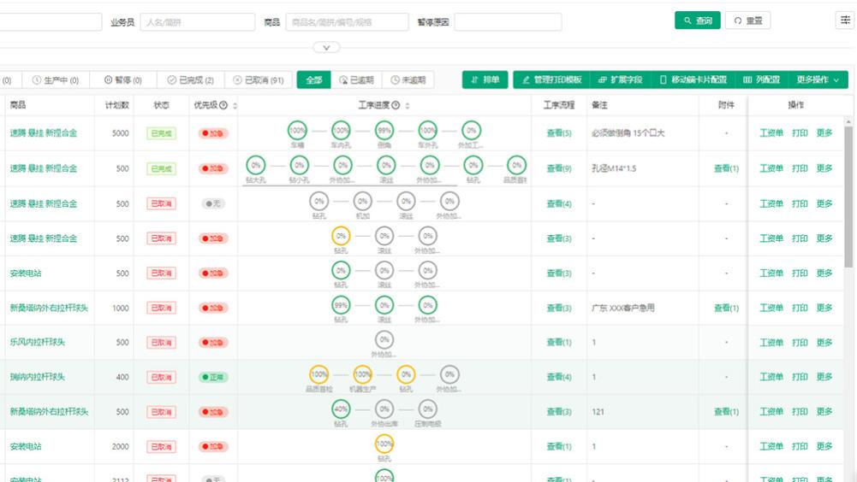Open attachment 查看(1) in 广东 XXX客户急用 row

pos(726,308)
